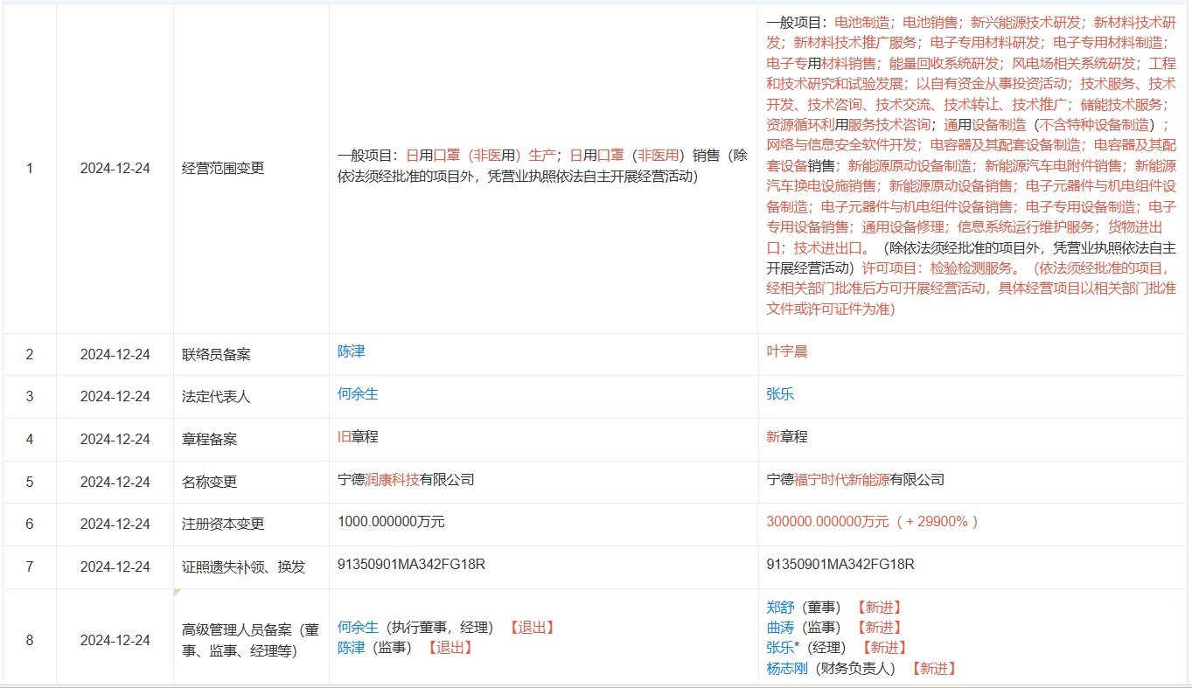
Task: Select 1000.000000万元 old capital value
Action: (391, 522)
